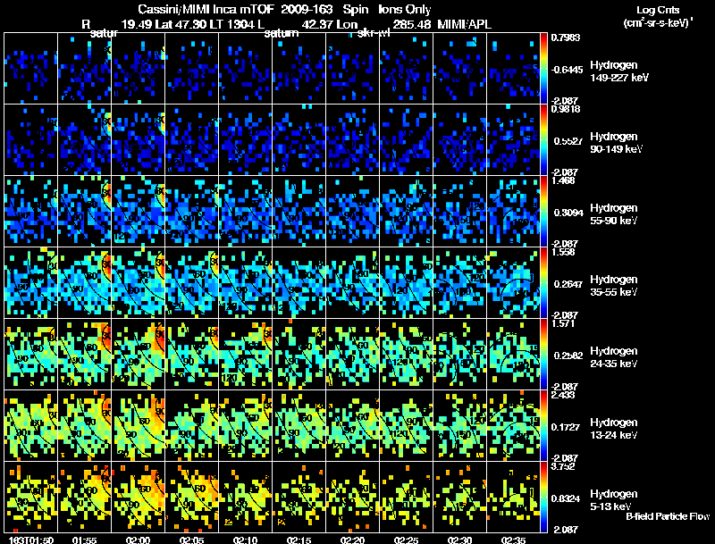715x544 pixels.
Task: Click the colorbar beside the 5-13 keV row
Action: [x=543, y=497]
